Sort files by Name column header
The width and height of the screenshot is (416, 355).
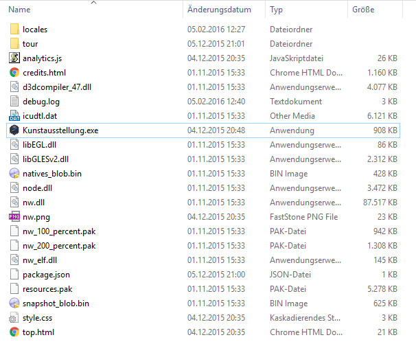pos(20,10)
